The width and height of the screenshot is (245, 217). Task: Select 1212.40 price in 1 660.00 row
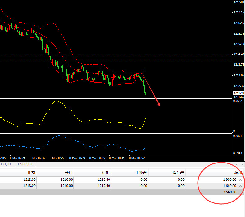pos(104,186)
